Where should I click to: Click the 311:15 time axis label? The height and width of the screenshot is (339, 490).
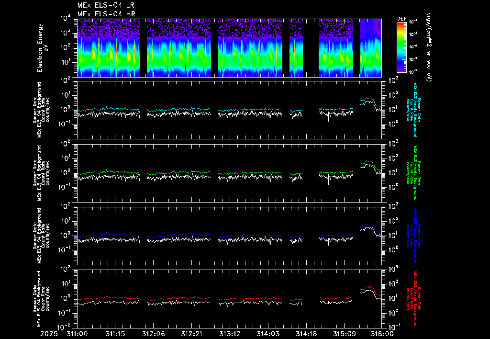115,334
